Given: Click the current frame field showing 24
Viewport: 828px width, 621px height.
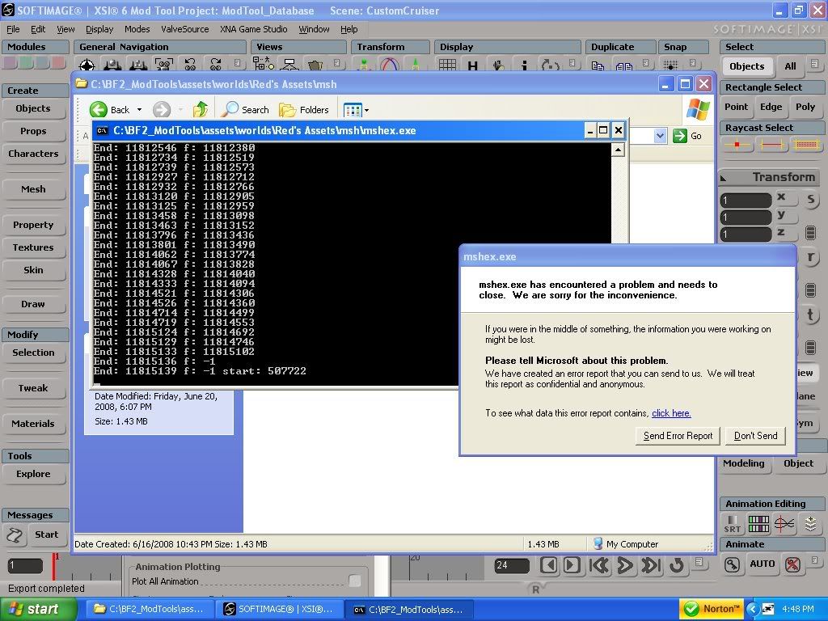Looking at the screenshot, I should coord(512,565).
